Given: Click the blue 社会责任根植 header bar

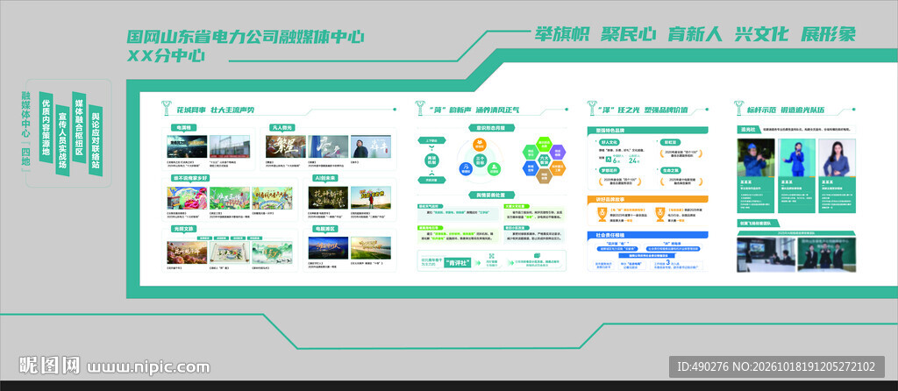Looking at the screenshot, I should 648,235.
